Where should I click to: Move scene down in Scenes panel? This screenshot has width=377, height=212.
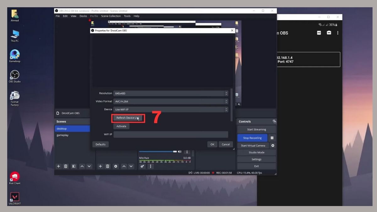click(89, 166)
